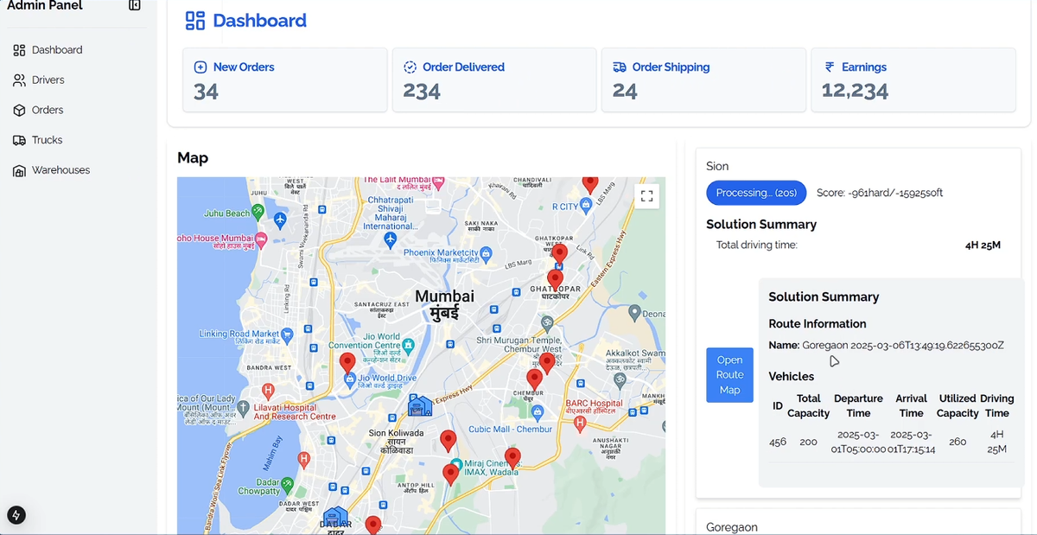Click the Earnings rupee icon
The width and height of the screenshot is (1037, 535).
point(830,67)
